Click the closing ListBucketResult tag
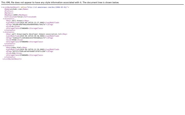The width and height of the screenshot is (185, 115). pyautogui.click(x=12, y=59)
